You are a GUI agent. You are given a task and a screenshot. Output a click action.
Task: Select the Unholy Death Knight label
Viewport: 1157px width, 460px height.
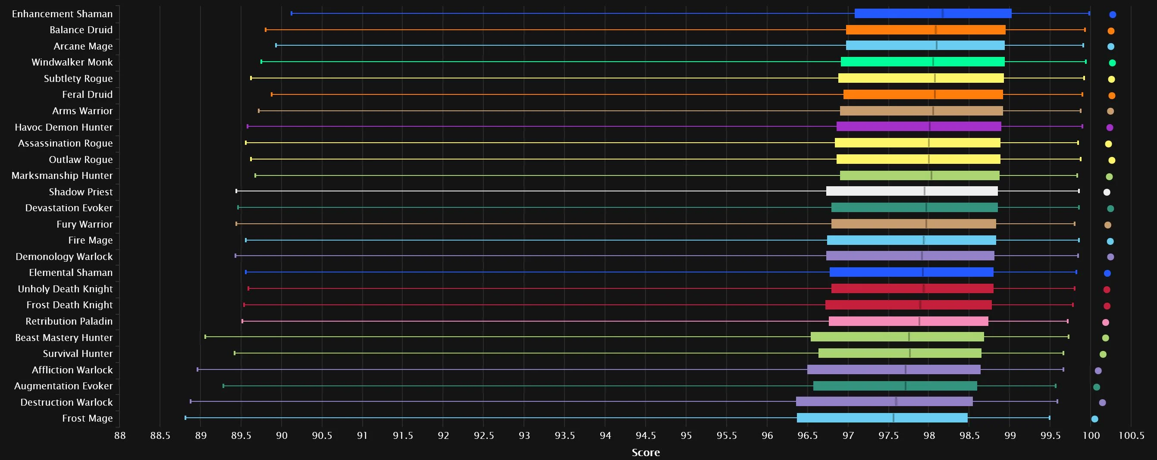(65, 289)
